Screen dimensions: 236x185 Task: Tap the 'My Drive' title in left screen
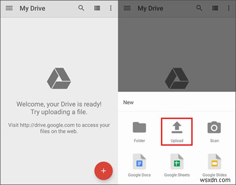[x=32, y=8]
